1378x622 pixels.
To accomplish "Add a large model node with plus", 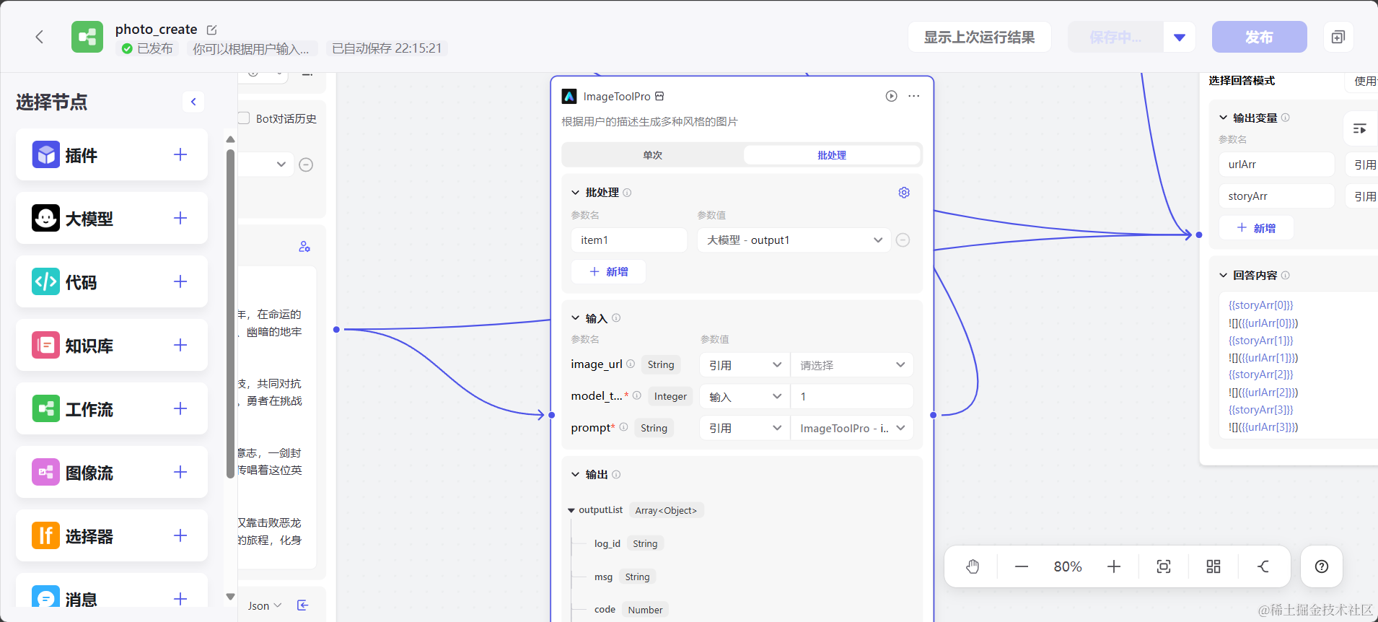I will click(x=180, y=218).
